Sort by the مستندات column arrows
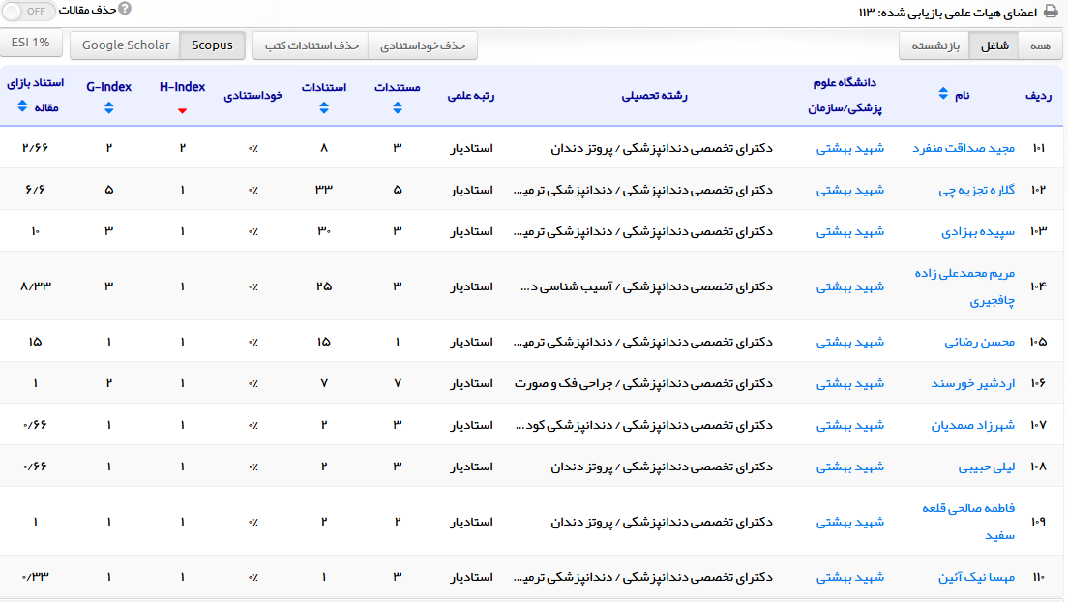This screenshot has height=602, width=1068. [397, 108]
